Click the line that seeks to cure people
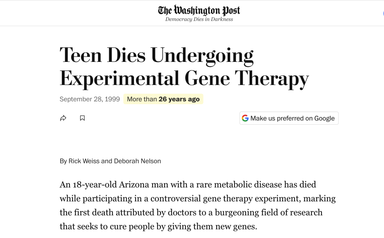 coord(159,226)
